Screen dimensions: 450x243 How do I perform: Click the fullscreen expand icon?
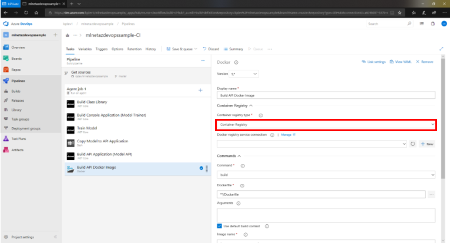point(441,49)
